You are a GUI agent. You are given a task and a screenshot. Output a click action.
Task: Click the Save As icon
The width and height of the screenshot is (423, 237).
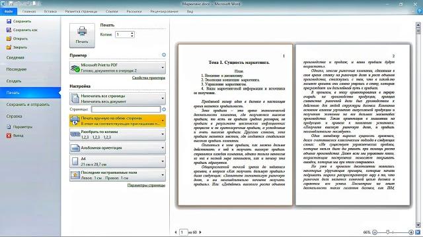click(9, 30)
